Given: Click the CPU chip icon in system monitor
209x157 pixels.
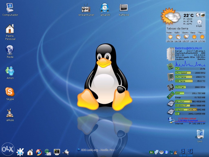Looking at the screenshot, I should (x=170, y=66).
